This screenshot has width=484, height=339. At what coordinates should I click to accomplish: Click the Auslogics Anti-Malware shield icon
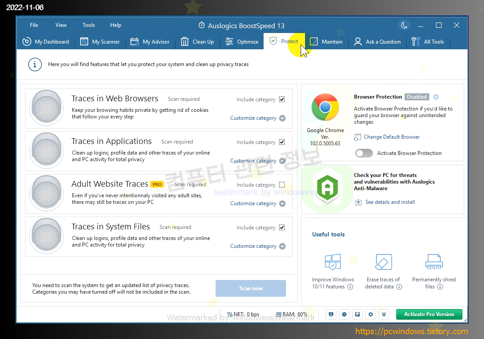[327, 188]
